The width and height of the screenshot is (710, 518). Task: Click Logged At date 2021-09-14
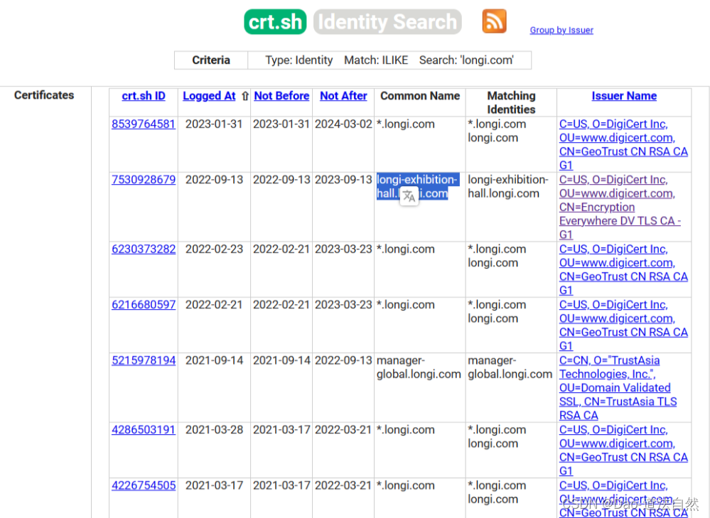tap(214, 360)
